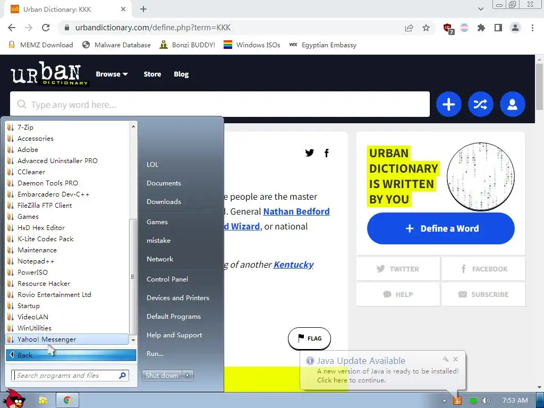Expand the Daemon Tools PRO folder
The width and height of the screenshot is (544, 408).
67,183
